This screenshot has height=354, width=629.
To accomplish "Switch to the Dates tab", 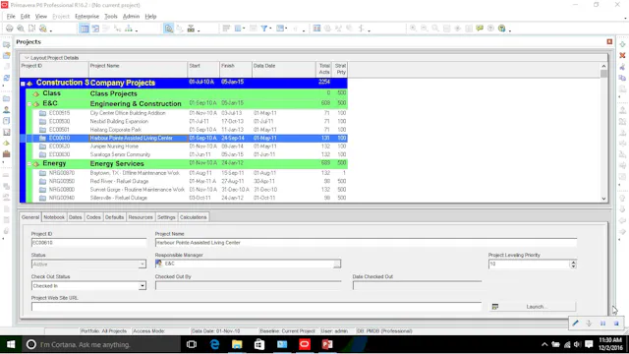I will (75, 217).
